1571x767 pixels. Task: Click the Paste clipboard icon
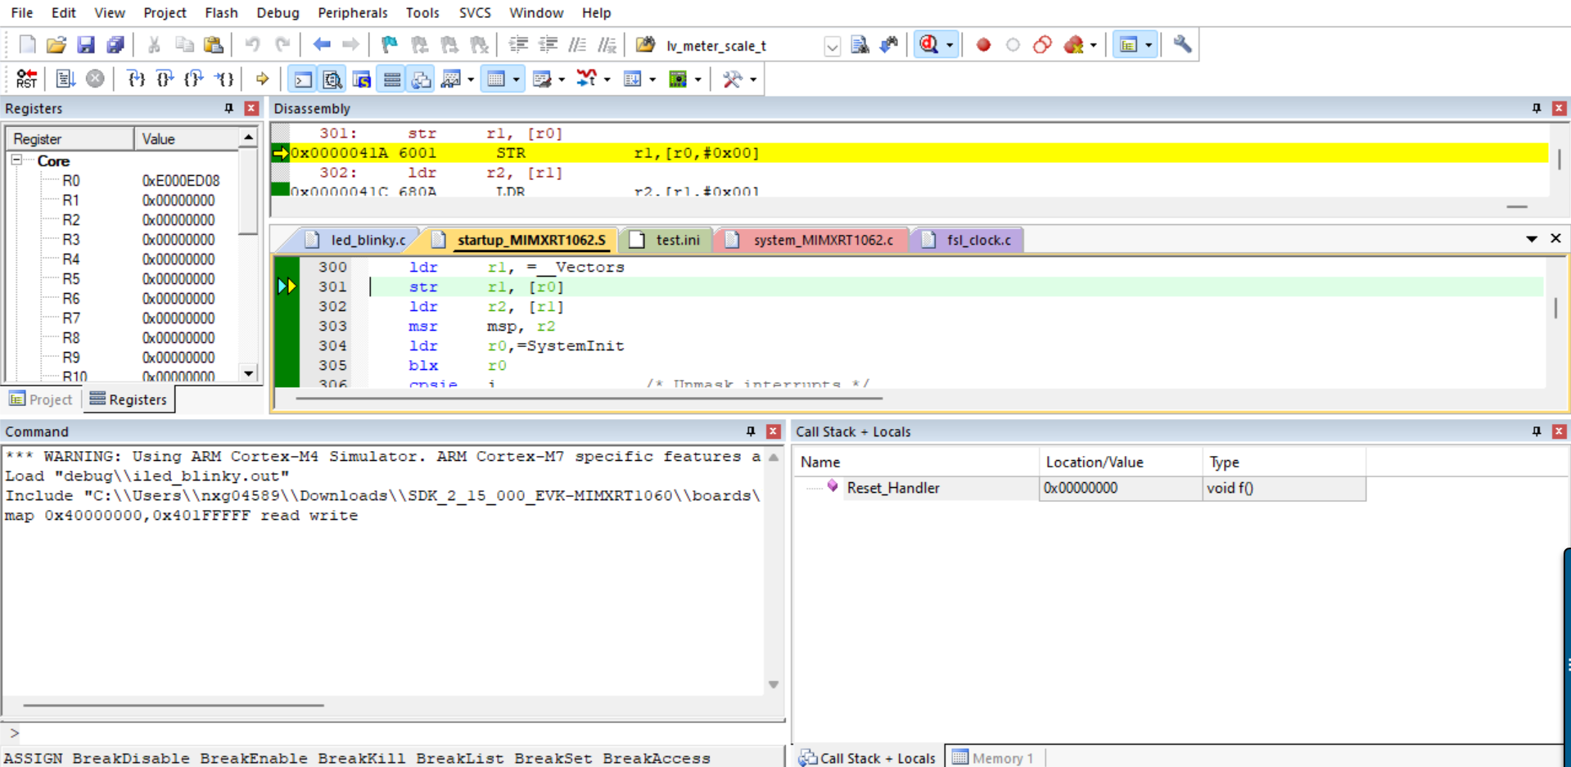pos(214,45)
